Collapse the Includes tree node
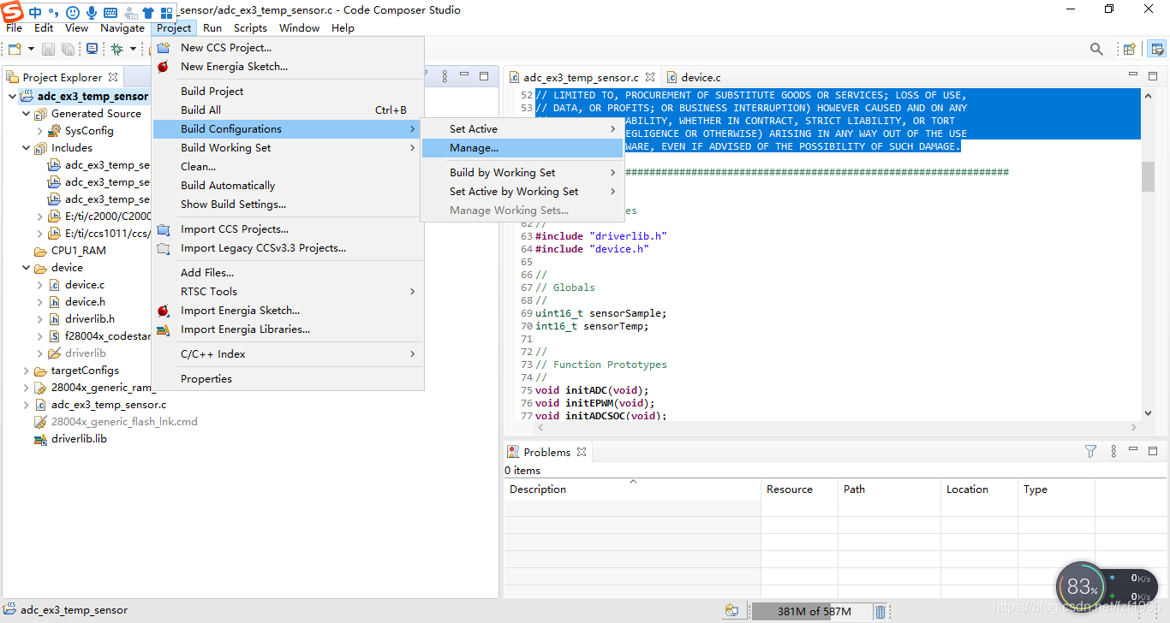Screen dimensions: 1170x623 [x=26, y=148]
